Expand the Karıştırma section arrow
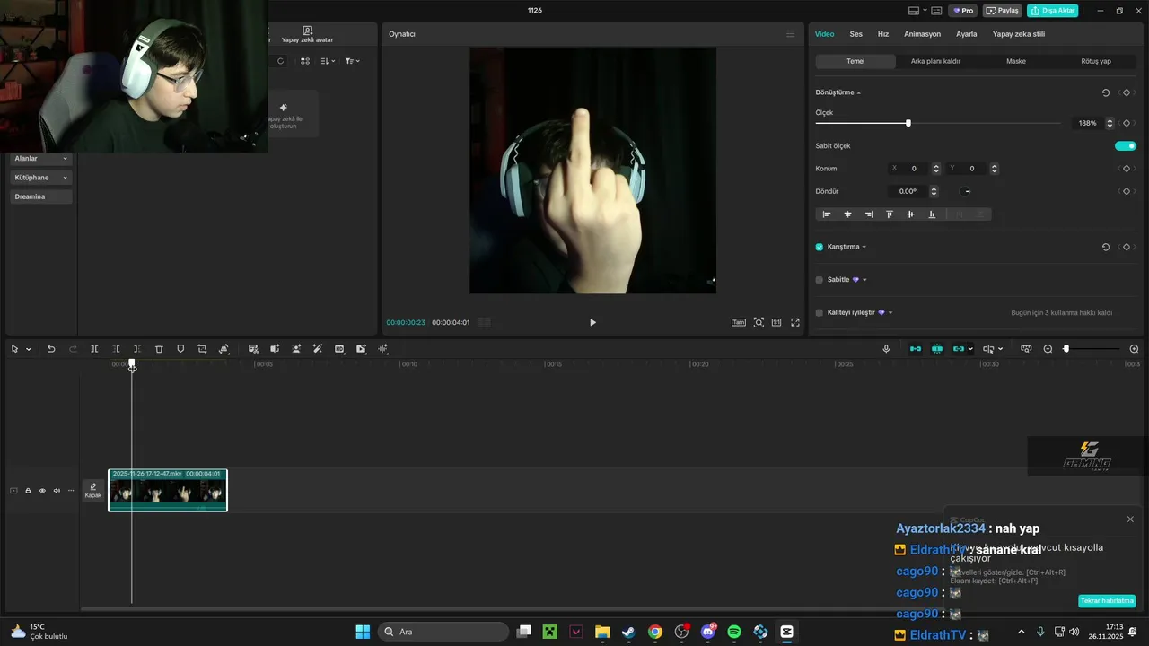1149x646 pixels. 864,247
